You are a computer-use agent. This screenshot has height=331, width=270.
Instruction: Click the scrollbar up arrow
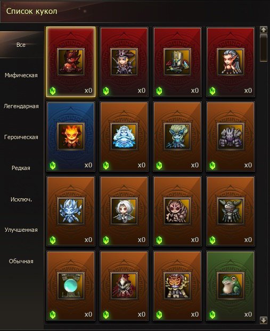point(264,30)
